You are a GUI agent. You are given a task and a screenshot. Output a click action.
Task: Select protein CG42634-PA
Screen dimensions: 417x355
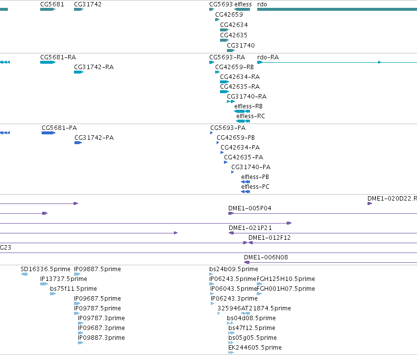point(240,148)
